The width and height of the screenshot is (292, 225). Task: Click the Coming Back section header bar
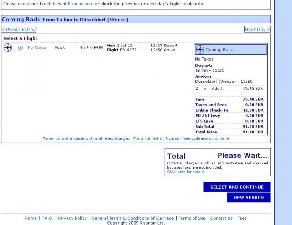click(x=136, y=20)
